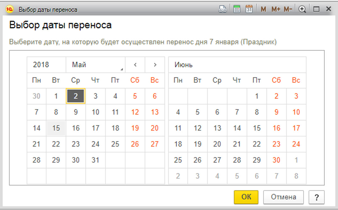Select Sunday June 3
338x210 pixels.
[x=296, y=96]
